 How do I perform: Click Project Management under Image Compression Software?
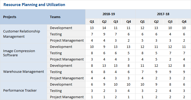coord(66,59)
